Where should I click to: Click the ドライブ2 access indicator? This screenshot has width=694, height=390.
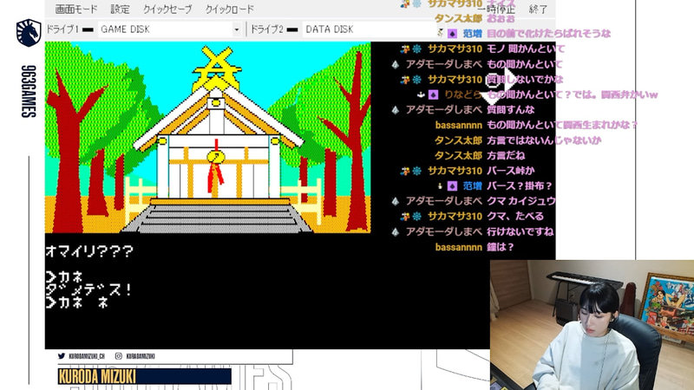tap(292, 30)
